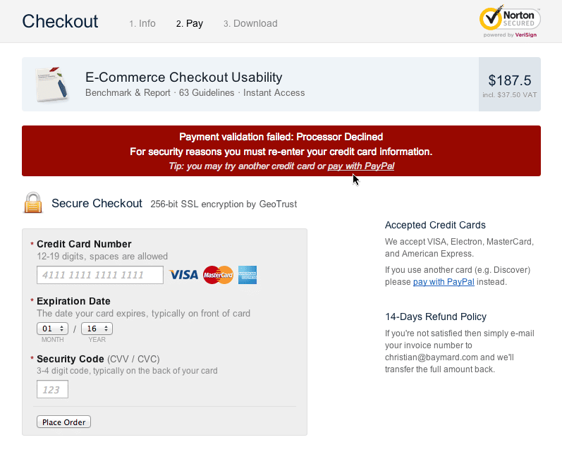Open the expiration year dropdown
562x454 pixels.
point(97,329)
